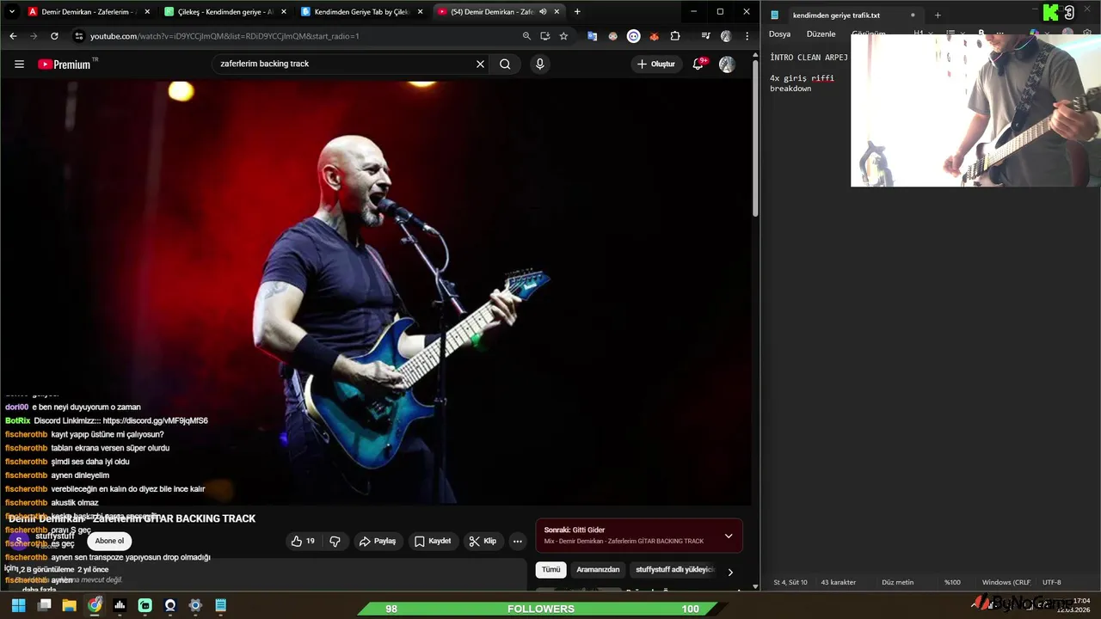Open the Chrome three-dot menu
1101x619 pixels.
pyautogui.click(x=746, y=36)
